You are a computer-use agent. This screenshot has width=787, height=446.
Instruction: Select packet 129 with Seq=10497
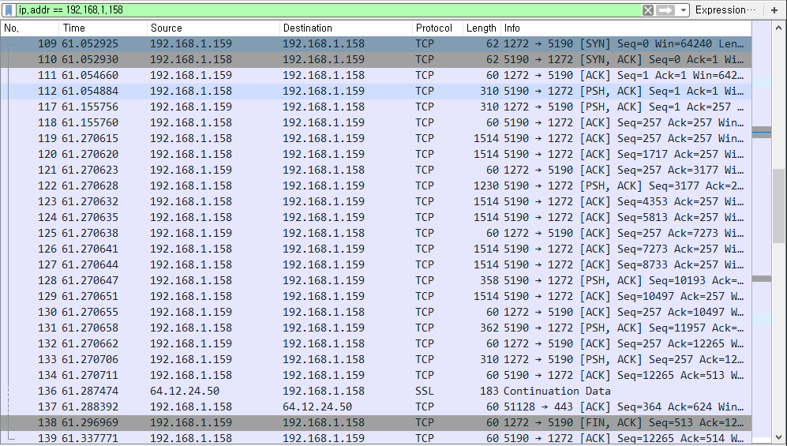pos(376,297)
